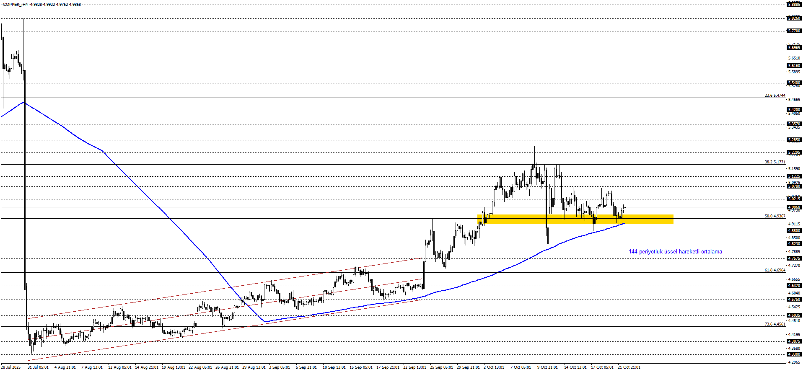Click the 38.2 Fibonacci retracement label
Image resolution: width=803 pixels, height=372 pixels.
coord(775,162)
